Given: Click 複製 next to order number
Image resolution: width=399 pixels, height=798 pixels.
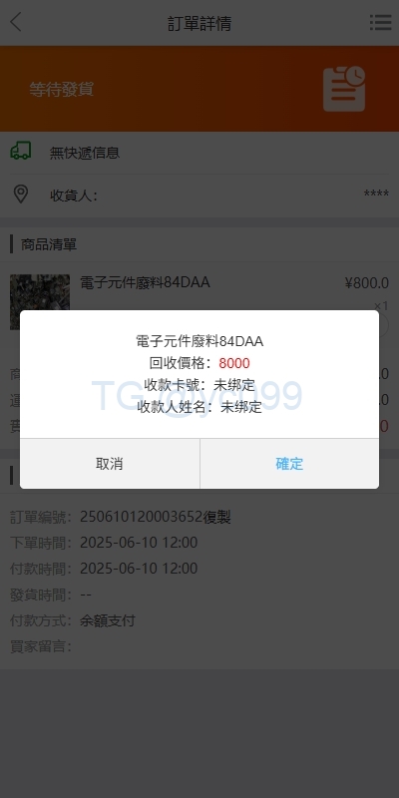Looking at the screenshot, I should (217, 518).
